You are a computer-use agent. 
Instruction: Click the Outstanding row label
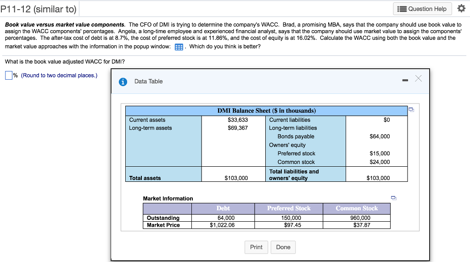(x=163, y=218)
